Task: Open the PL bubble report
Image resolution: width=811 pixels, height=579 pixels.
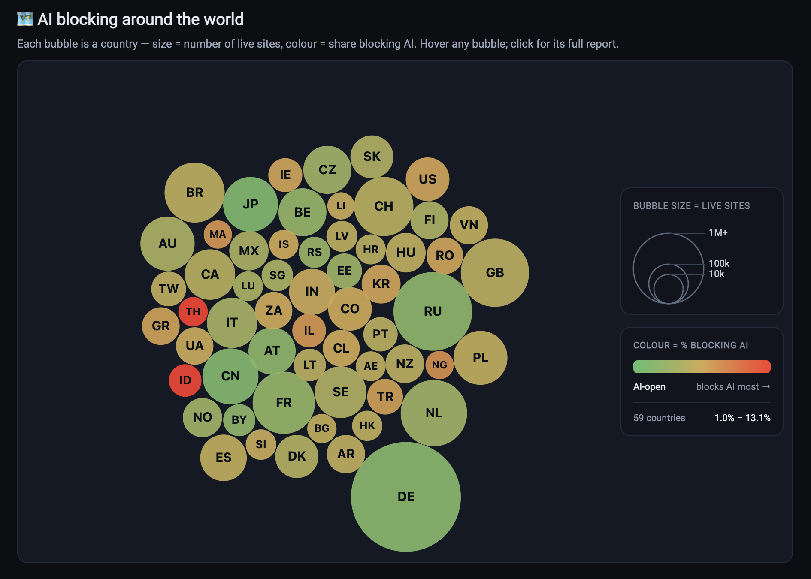Action: [480, 358]
